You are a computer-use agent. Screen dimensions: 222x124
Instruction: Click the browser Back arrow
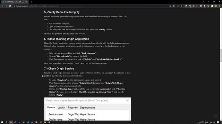pos(2,6)
